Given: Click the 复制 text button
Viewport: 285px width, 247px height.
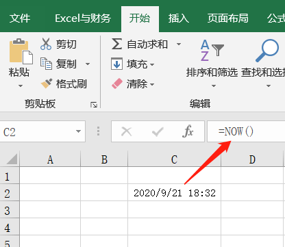Looking at the screenshot, I should coord(66,64).
